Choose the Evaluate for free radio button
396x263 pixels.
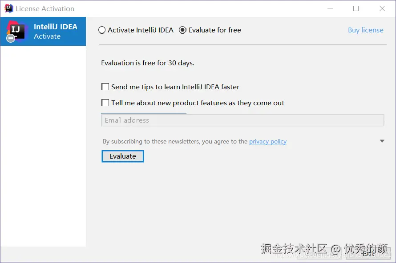182,30
